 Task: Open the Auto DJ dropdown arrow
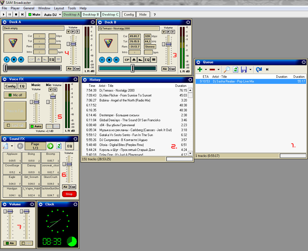coord(60,15)
